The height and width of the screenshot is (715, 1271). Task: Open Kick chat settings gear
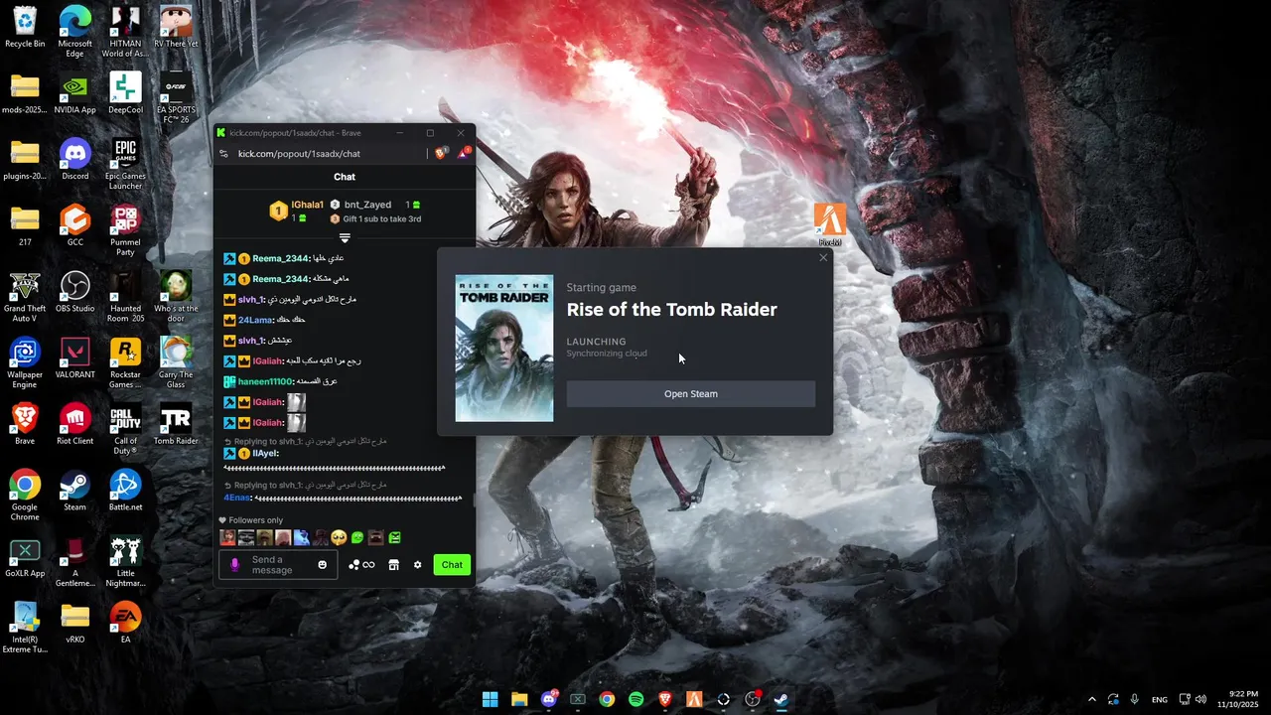[417, 565]
